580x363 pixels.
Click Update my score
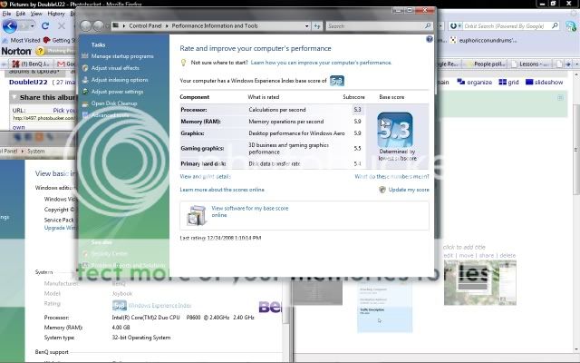[x=407, y=190]
